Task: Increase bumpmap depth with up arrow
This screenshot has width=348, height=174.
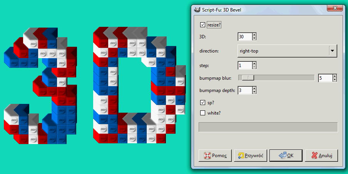Action: point(254,89)
